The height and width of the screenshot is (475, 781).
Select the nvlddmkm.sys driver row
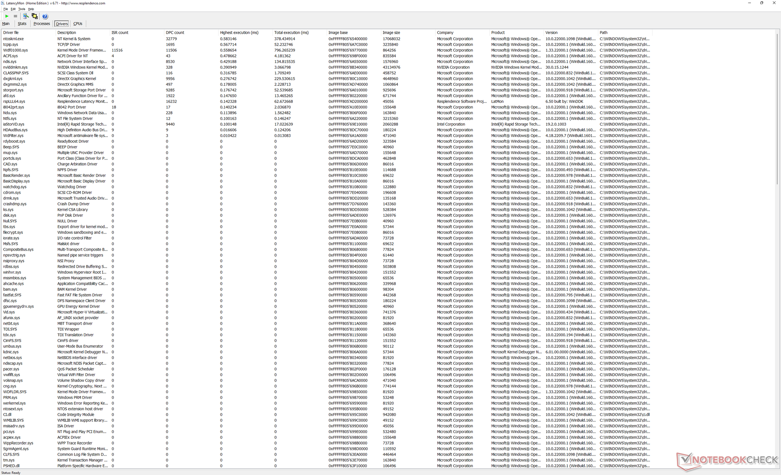15,68
